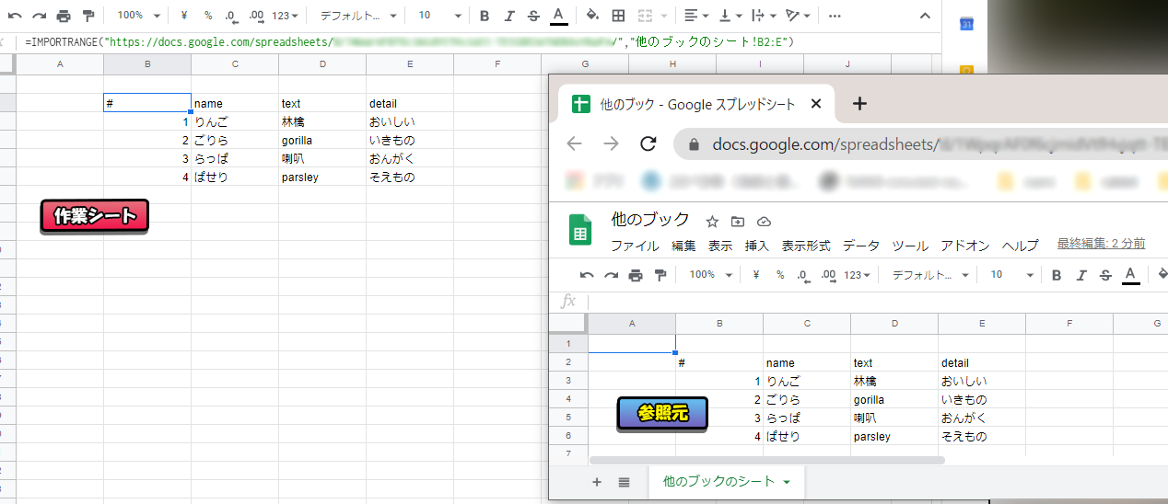The height and width of the screenshot is (504, 1168).
Task: Check the cloud save status icon
Action: pyautogui.click(x=764, y=222)
